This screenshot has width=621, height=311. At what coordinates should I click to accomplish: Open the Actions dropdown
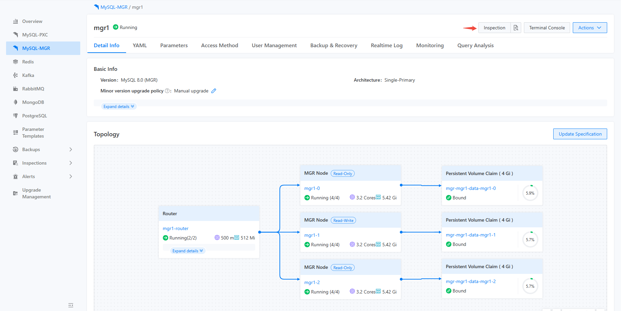pos(589,28)
